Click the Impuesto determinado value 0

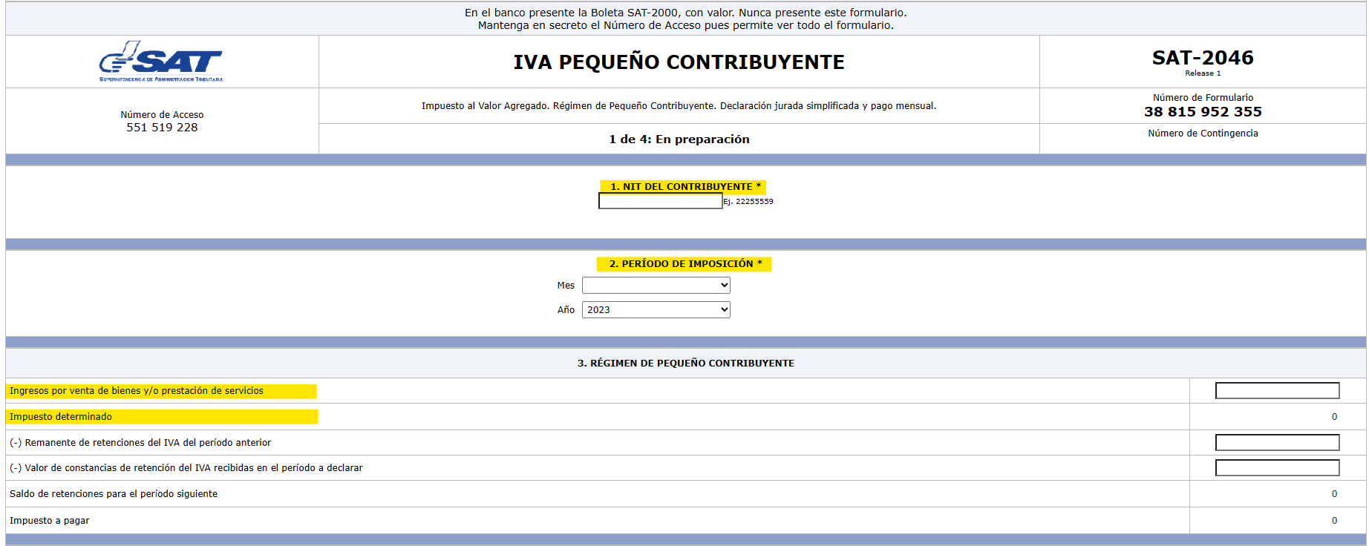click(x=1334, y=417)
